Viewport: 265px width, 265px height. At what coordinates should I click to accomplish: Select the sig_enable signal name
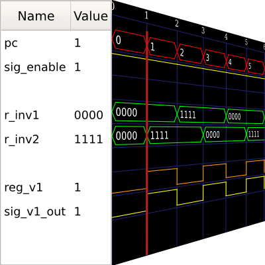(x=35, y=67)
